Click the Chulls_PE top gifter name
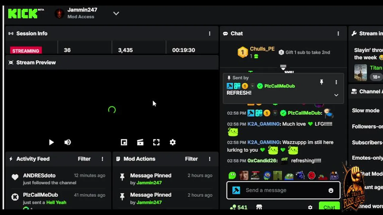 [x=262, y=49]
